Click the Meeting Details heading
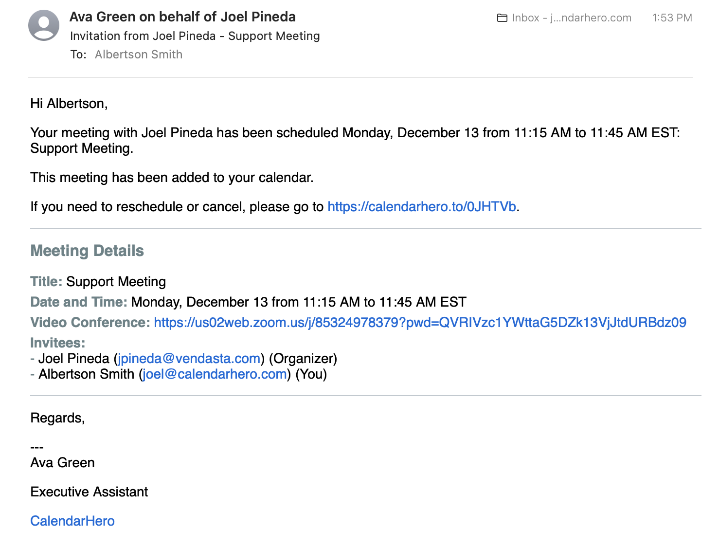 (x=87, y=251)
